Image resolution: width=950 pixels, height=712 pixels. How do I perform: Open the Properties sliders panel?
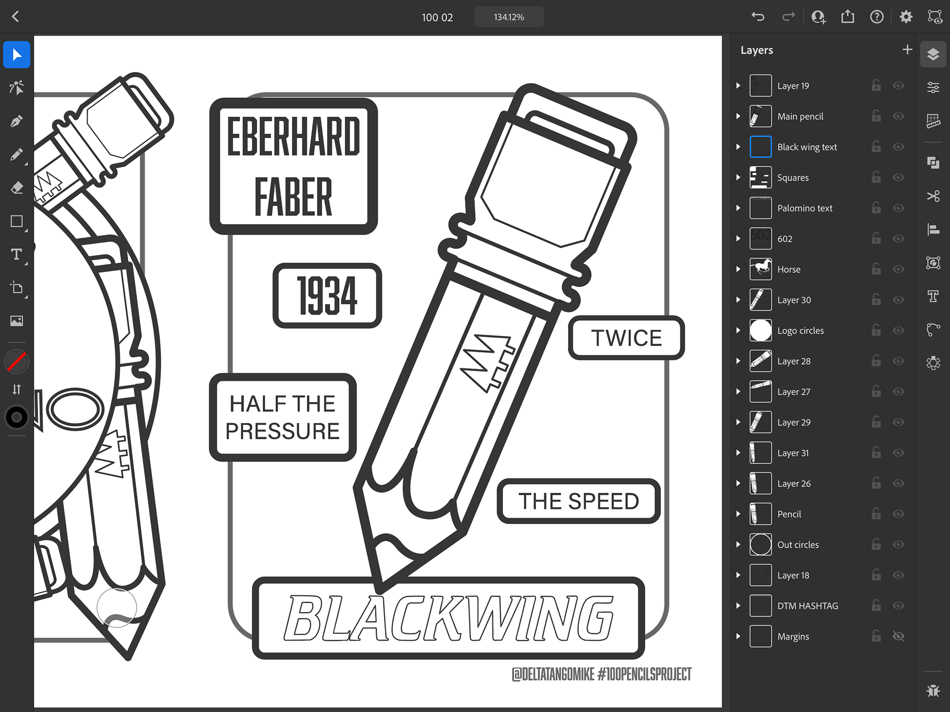tap(933, 88)
